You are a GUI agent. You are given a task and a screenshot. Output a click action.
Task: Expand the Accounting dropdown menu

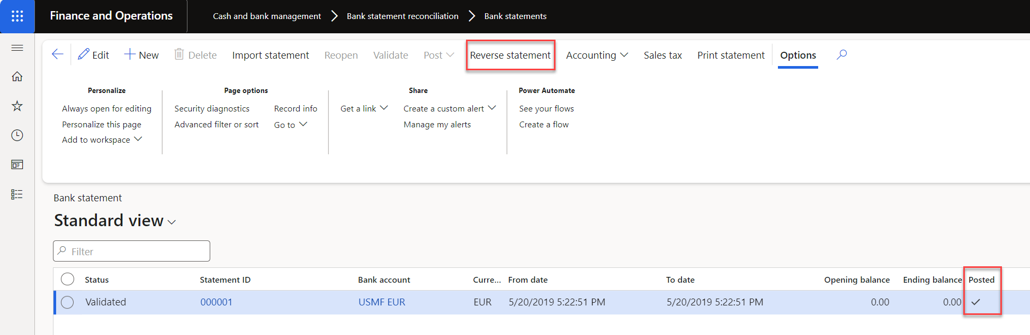(597, 55)
